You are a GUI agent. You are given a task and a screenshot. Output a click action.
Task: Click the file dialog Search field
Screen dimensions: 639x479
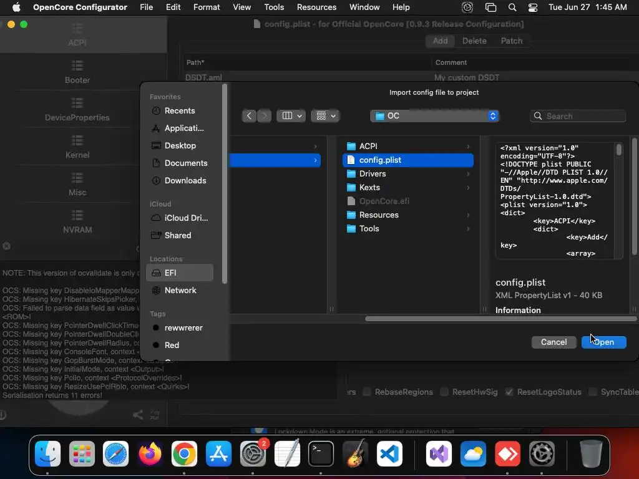pos(577,116)
